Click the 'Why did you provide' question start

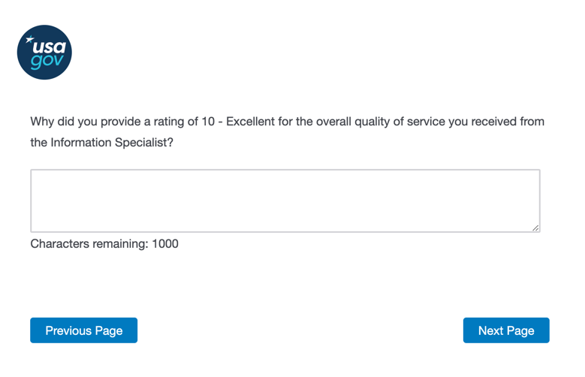pyautogui.click(x=83, y=122)
